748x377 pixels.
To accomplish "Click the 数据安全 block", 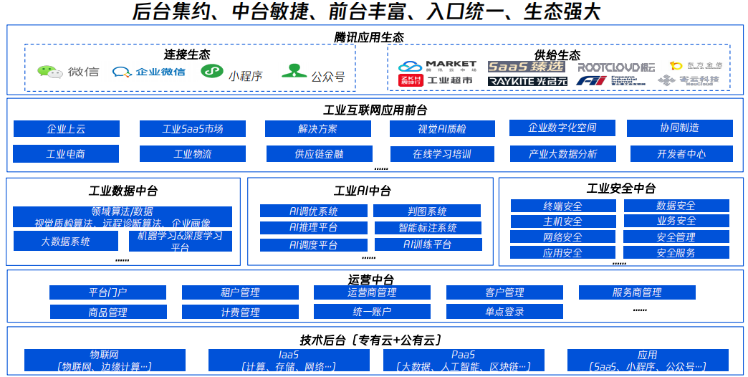I will 676,206.
